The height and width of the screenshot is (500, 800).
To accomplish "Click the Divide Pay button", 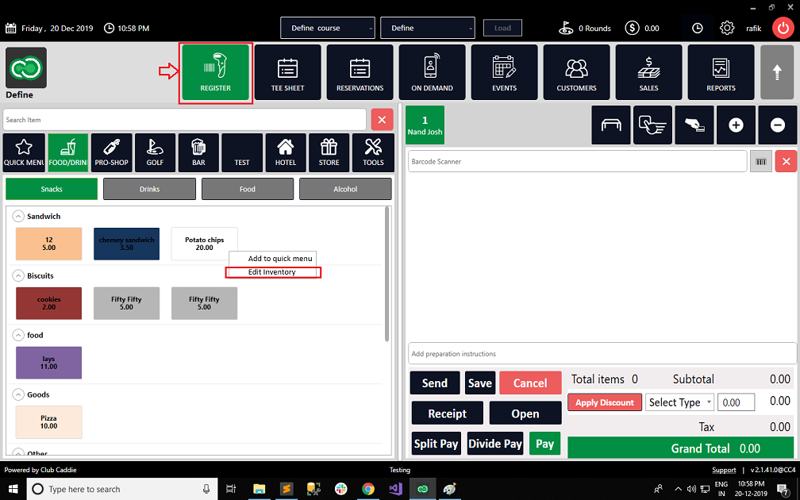I will (495, 444).
